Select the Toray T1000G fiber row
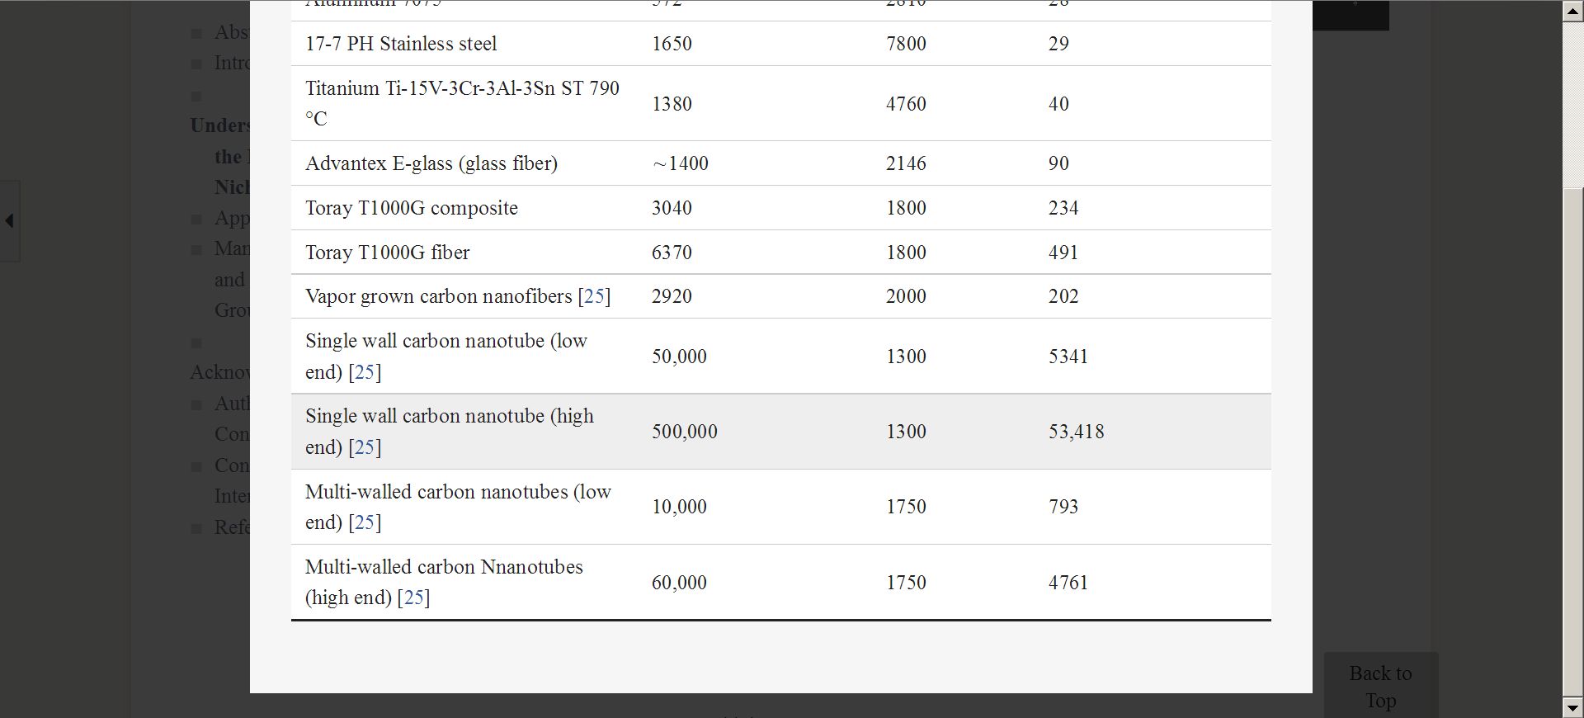1584x718 pixels. pos(780,252)
